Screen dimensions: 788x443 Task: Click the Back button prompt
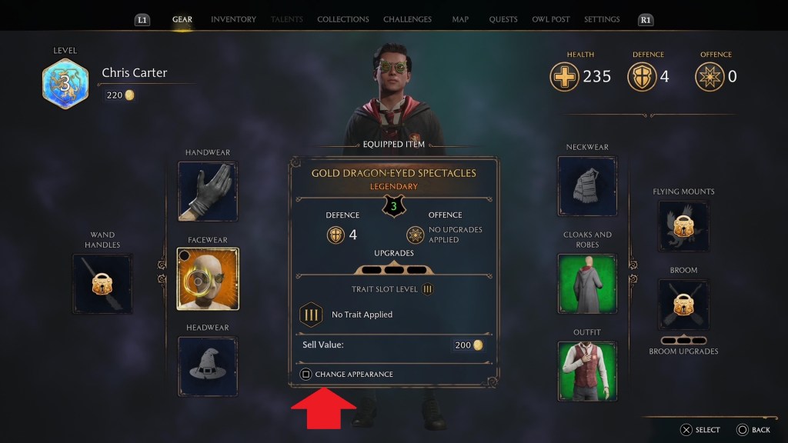(x=753, y=430)
